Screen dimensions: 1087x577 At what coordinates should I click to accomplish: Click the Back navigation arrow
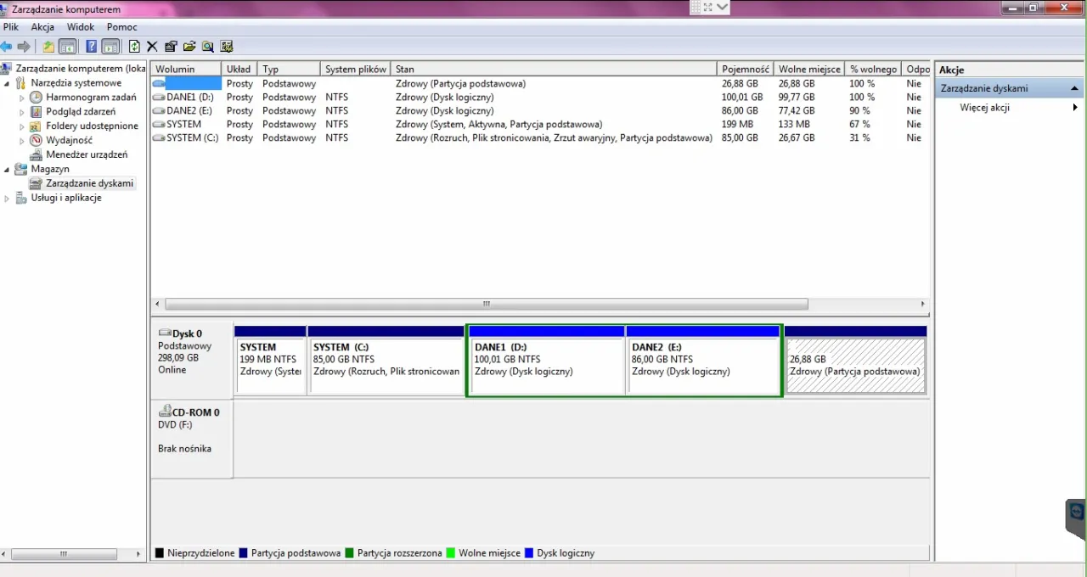pos(8,47)
